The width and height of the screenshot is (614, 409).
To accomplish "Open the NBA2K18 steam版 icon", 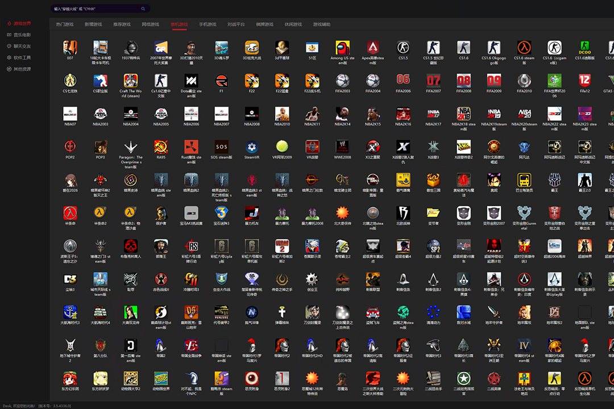I will [464, 114].
